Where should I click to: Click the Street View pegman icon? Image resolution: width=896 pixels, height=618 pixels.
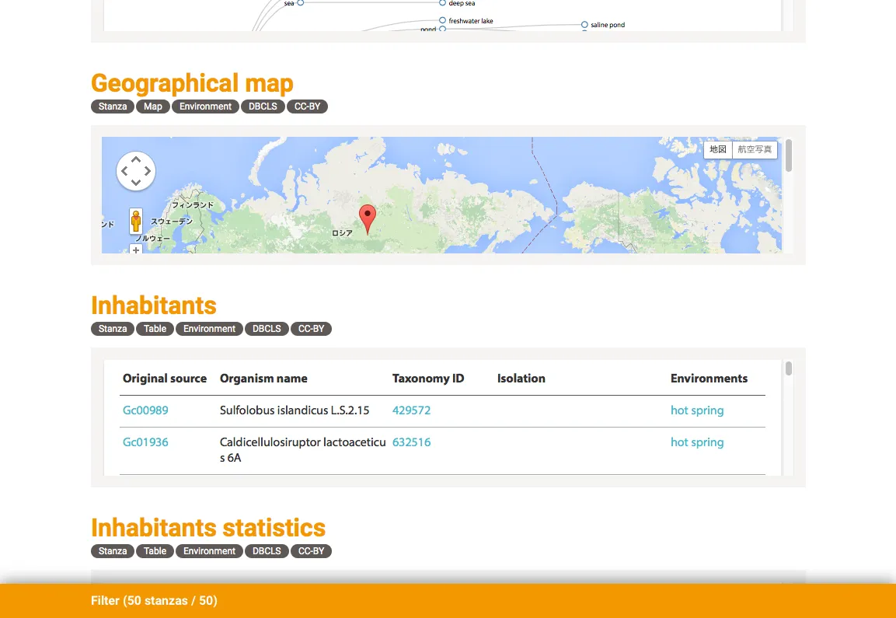(135, 221)
